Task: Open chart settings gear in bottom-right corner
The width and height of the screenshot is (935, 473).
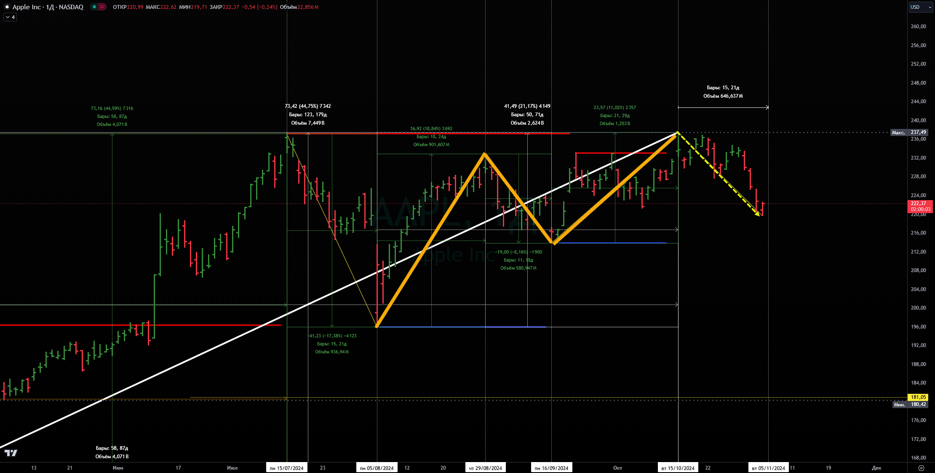Action: point(921,468)
